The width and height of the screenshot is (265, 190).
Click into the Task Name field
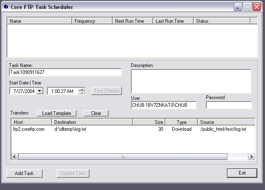click(65, 72)
